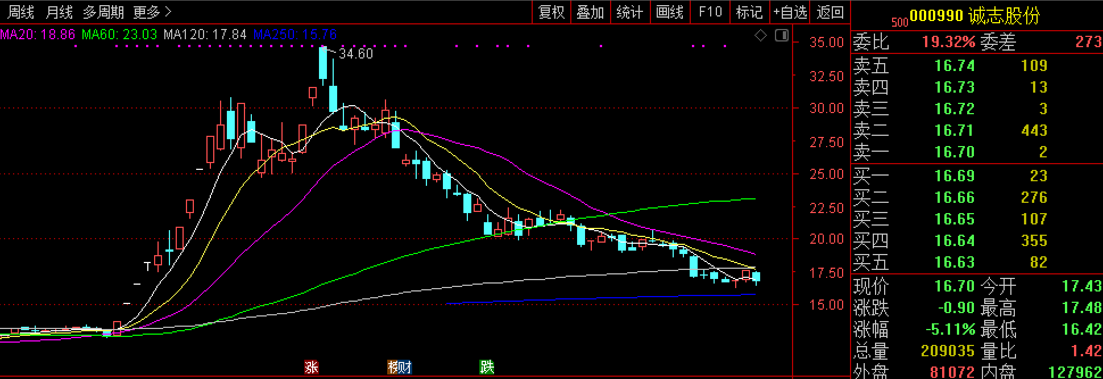This screenshot has height=379, width=1103.
Task: Switch to the 月线 monthly chart tab
Action: [59, 12]
